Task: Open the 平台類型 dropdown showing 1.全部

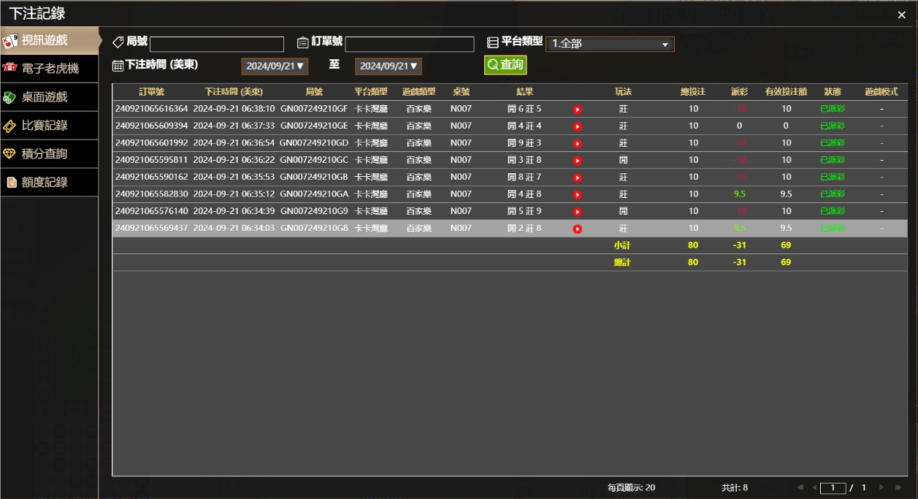Action: pyautogui.click(x=610, y=44)
